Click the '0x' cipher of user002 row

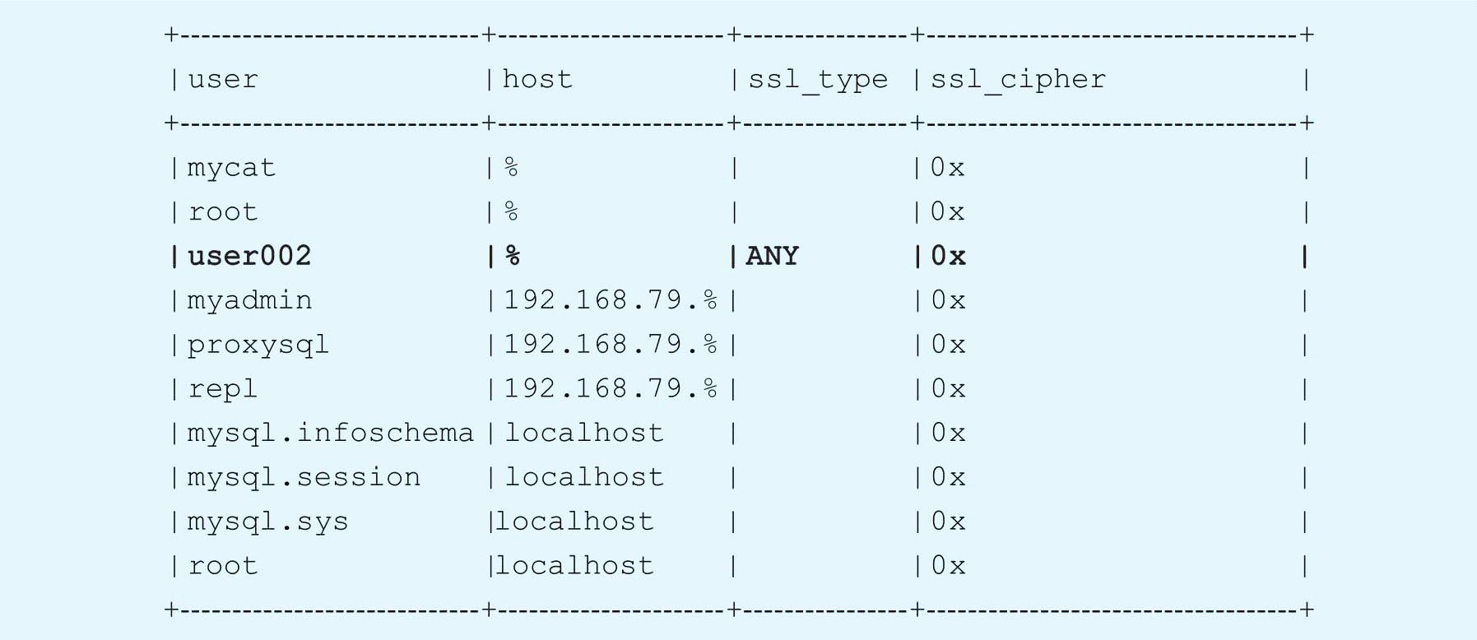pos(948,256)
